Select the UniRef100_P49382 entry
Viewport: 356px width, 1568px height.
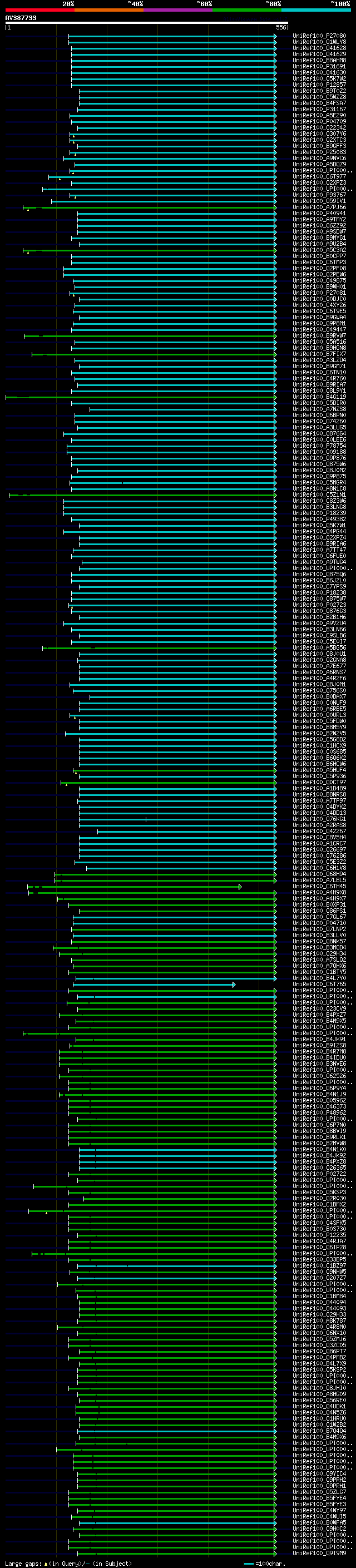tap(319, 519)
